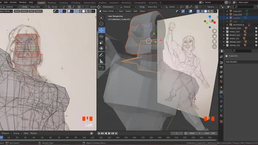Click the pan hand icon in viewport

pyautogui.click(x=214, y=36)
